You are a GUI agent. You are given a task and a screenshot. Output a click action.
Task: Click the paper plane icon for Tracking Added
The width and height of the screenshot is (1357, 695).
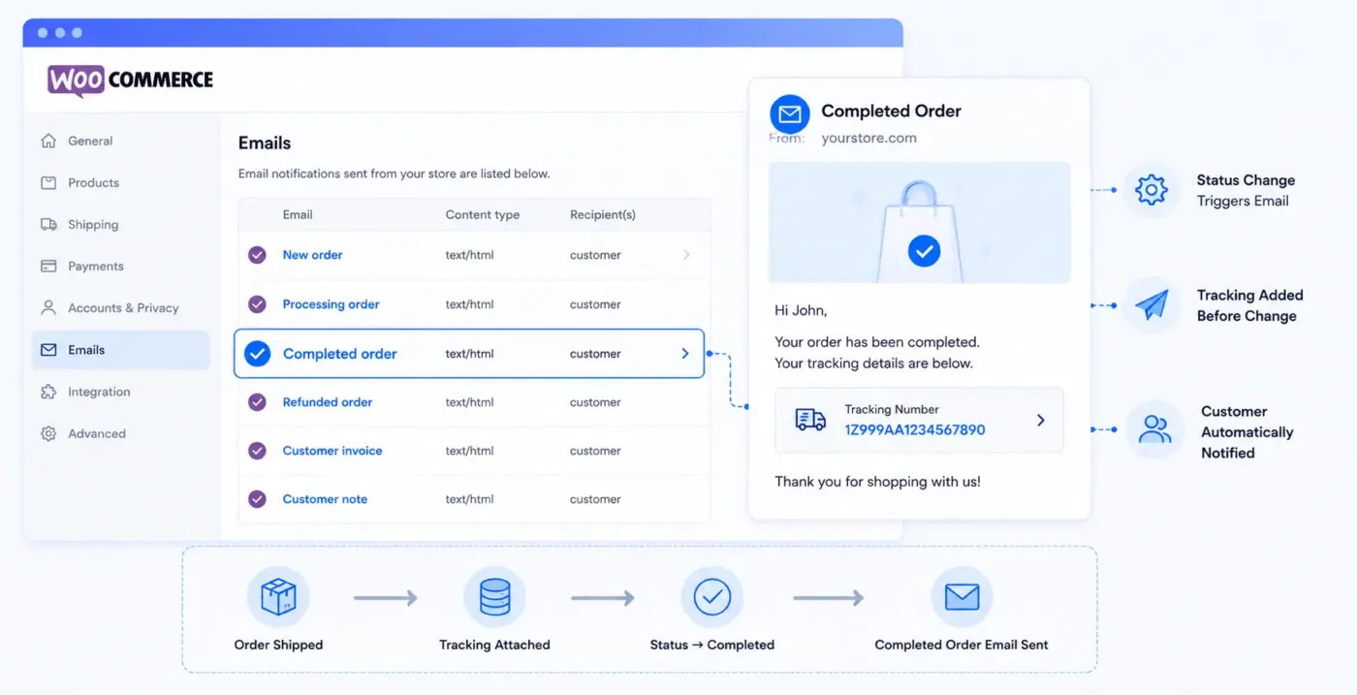coord(1151,305)
